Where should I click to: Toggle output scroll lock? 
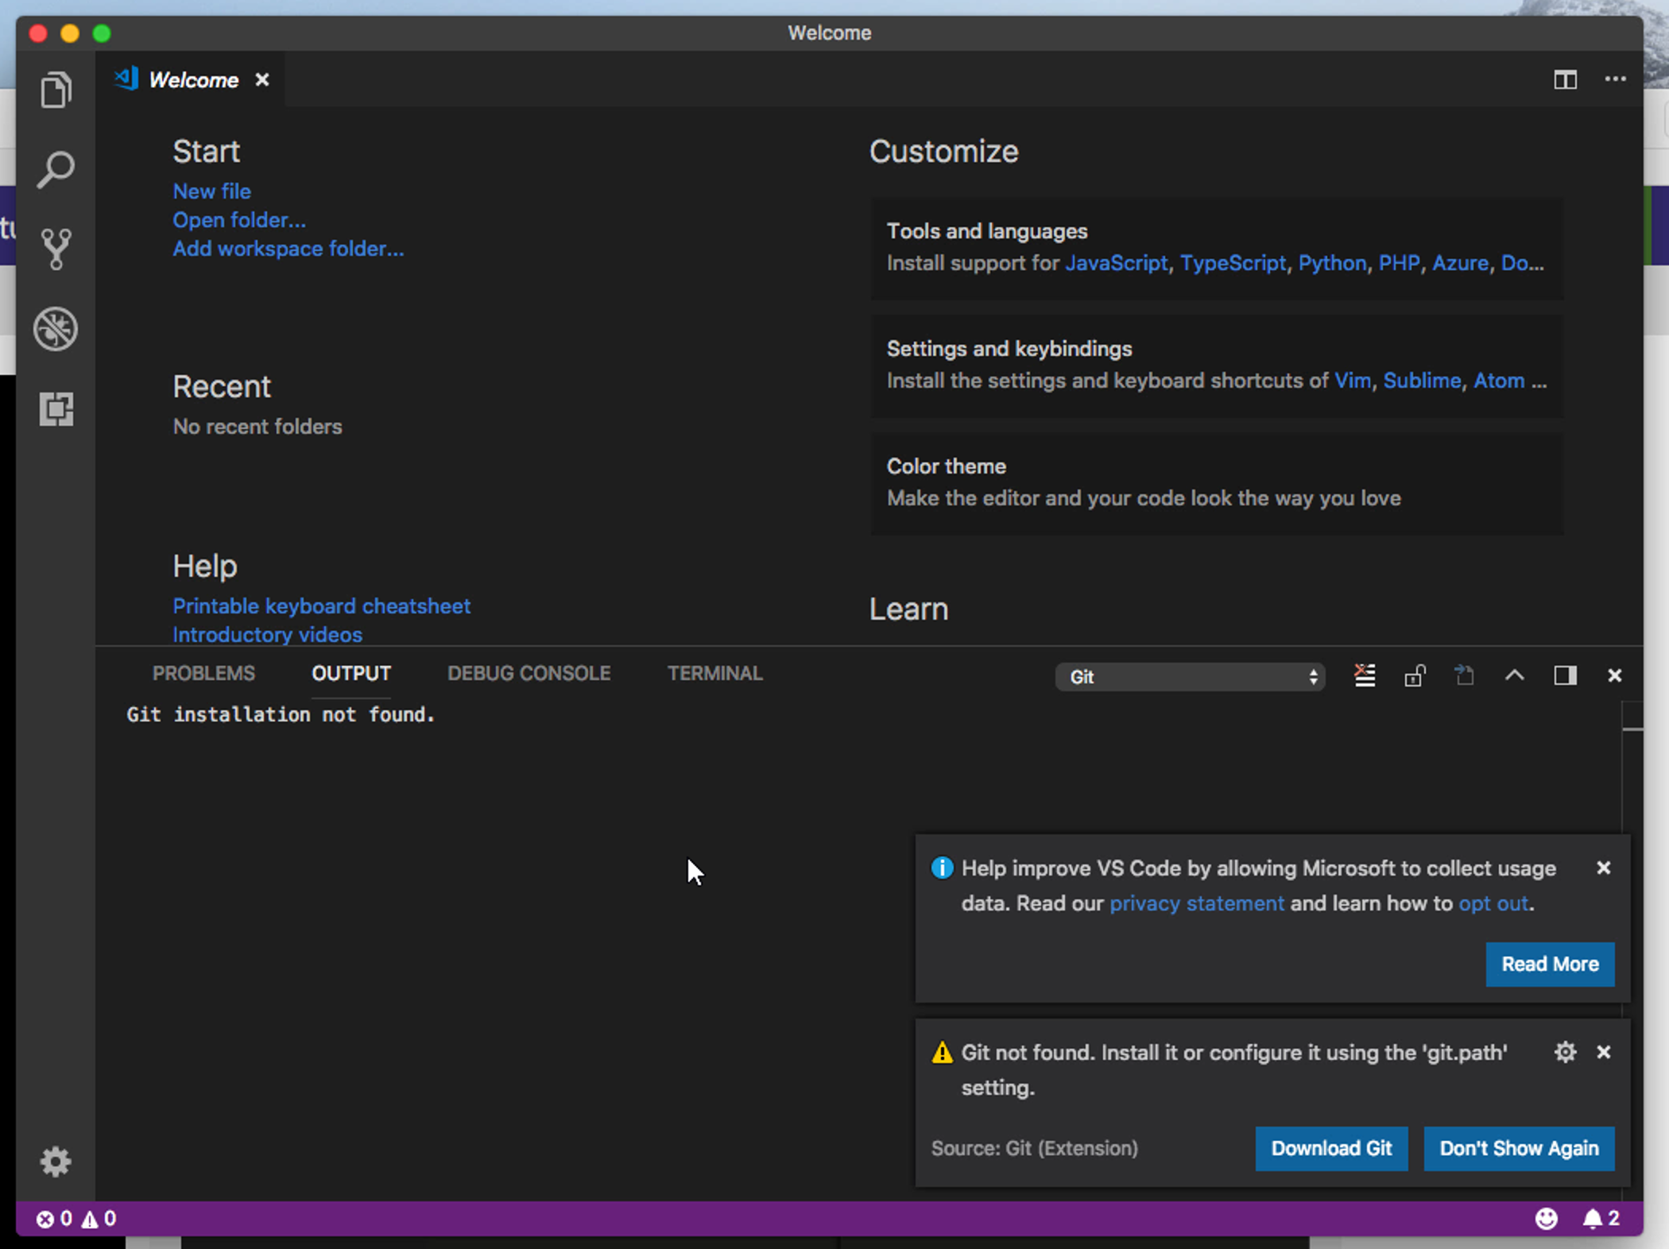(x=1415, y=675)
